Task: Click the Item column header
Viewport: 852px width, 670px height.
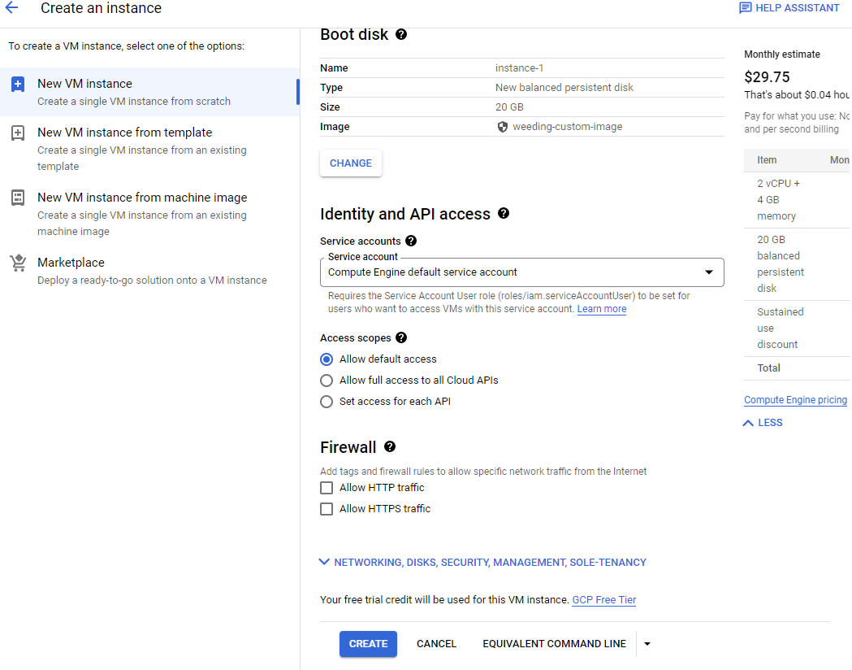Action: click(767, 160)
